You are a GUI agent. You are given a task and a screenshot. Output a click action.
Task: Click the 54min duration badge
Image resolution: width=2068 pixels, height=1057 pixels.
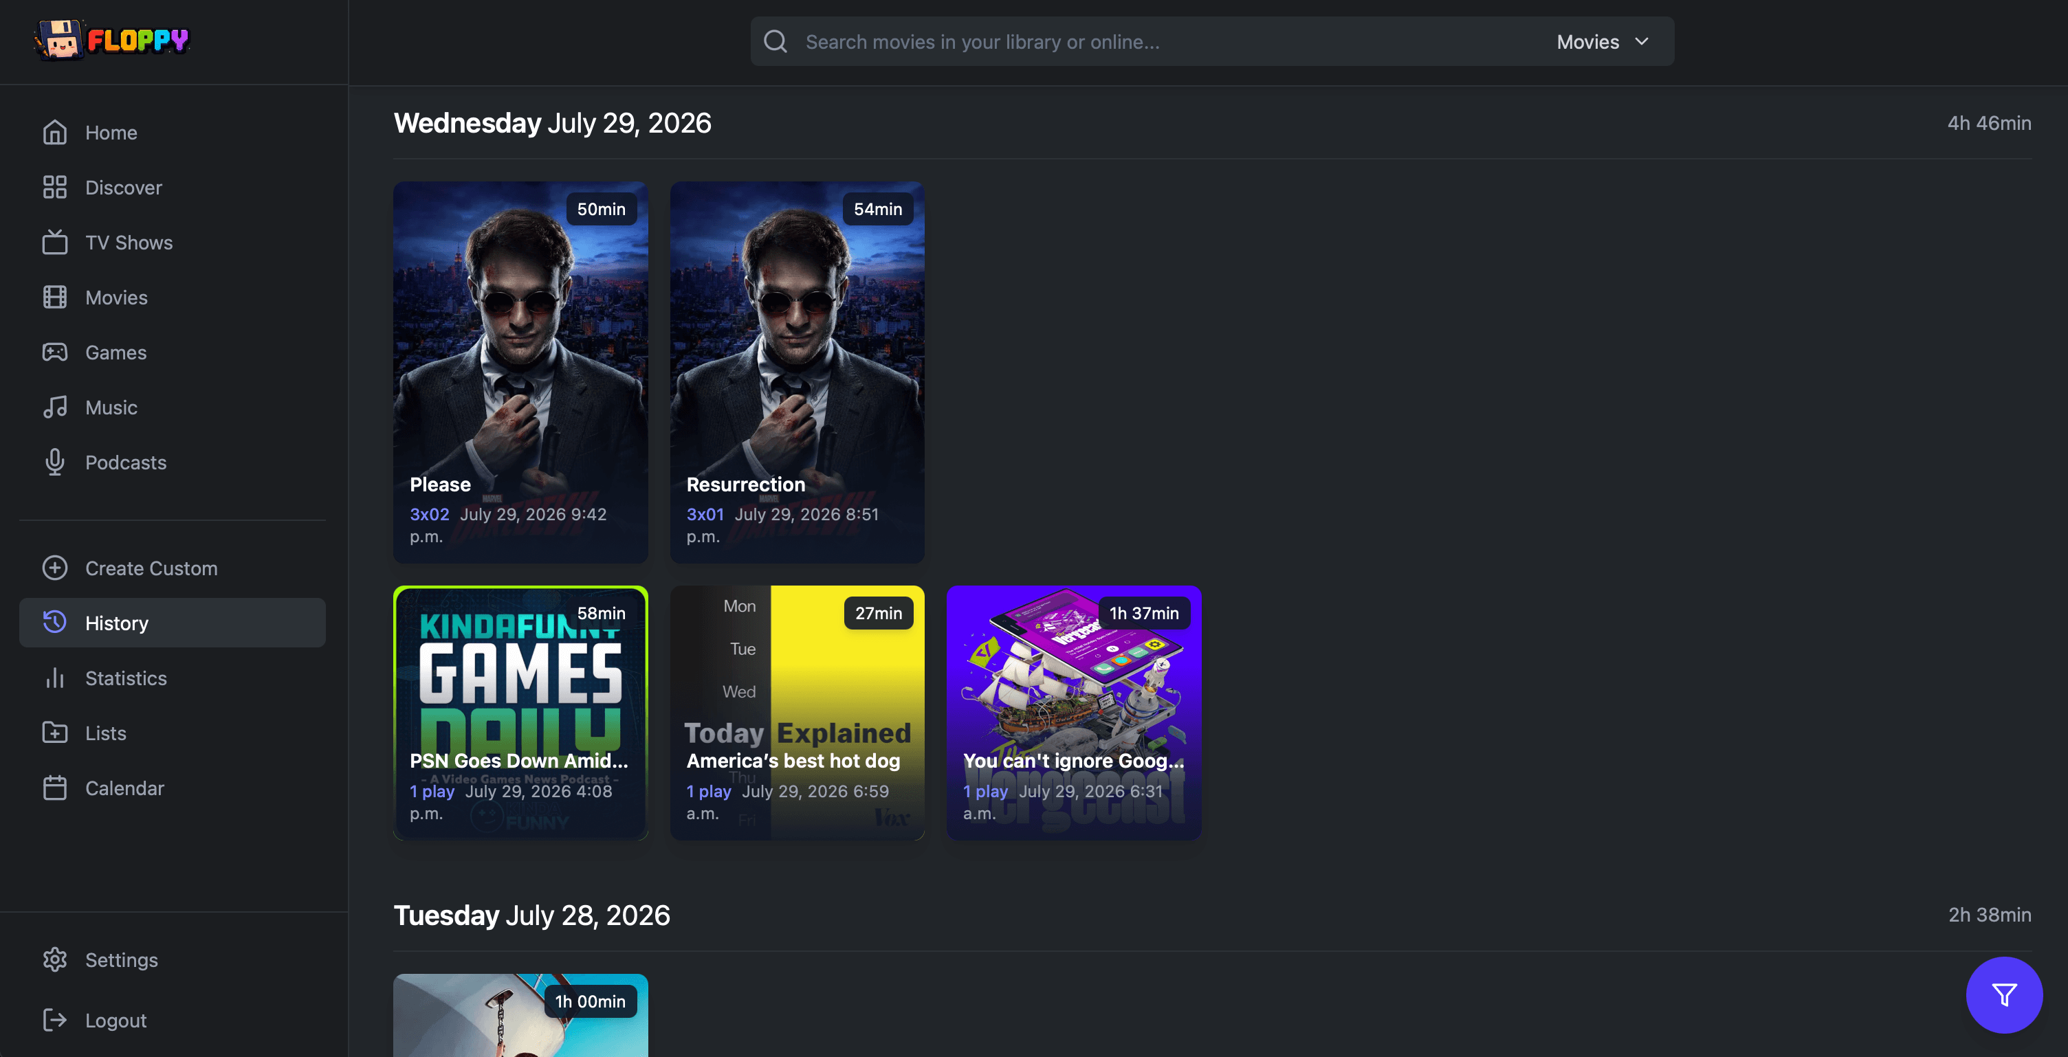pyautogui.click(x=878, y=209)
